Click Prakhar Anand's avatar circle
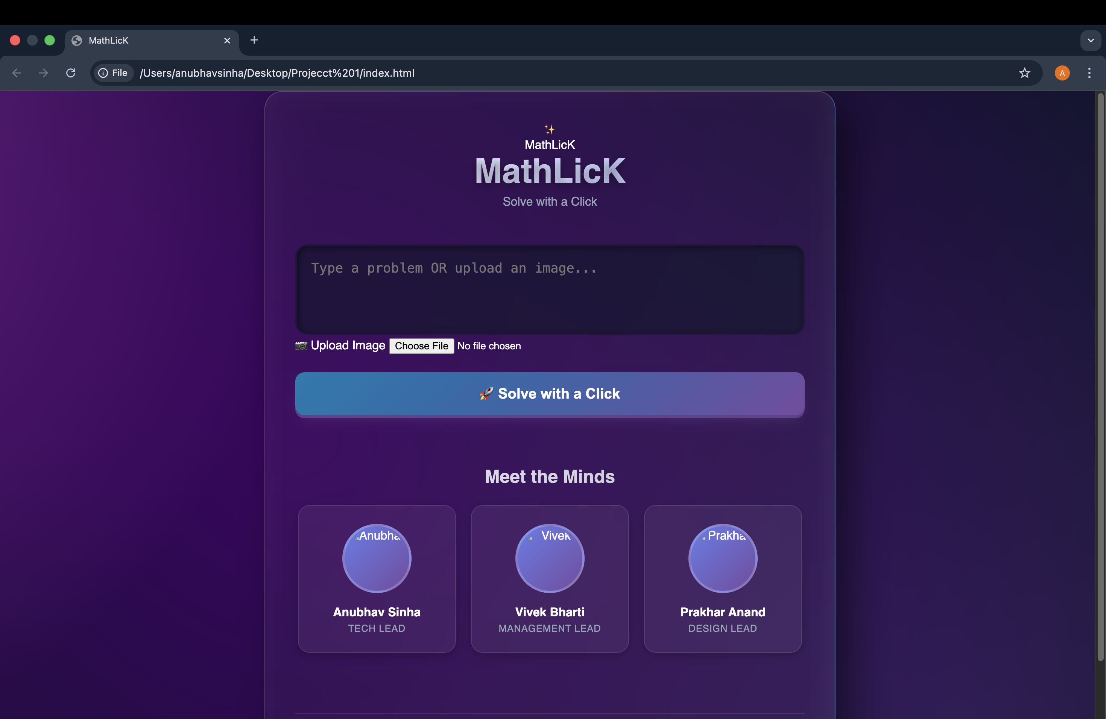Image resolution: width=1106 pixels, height=719 pixels. 722,558
